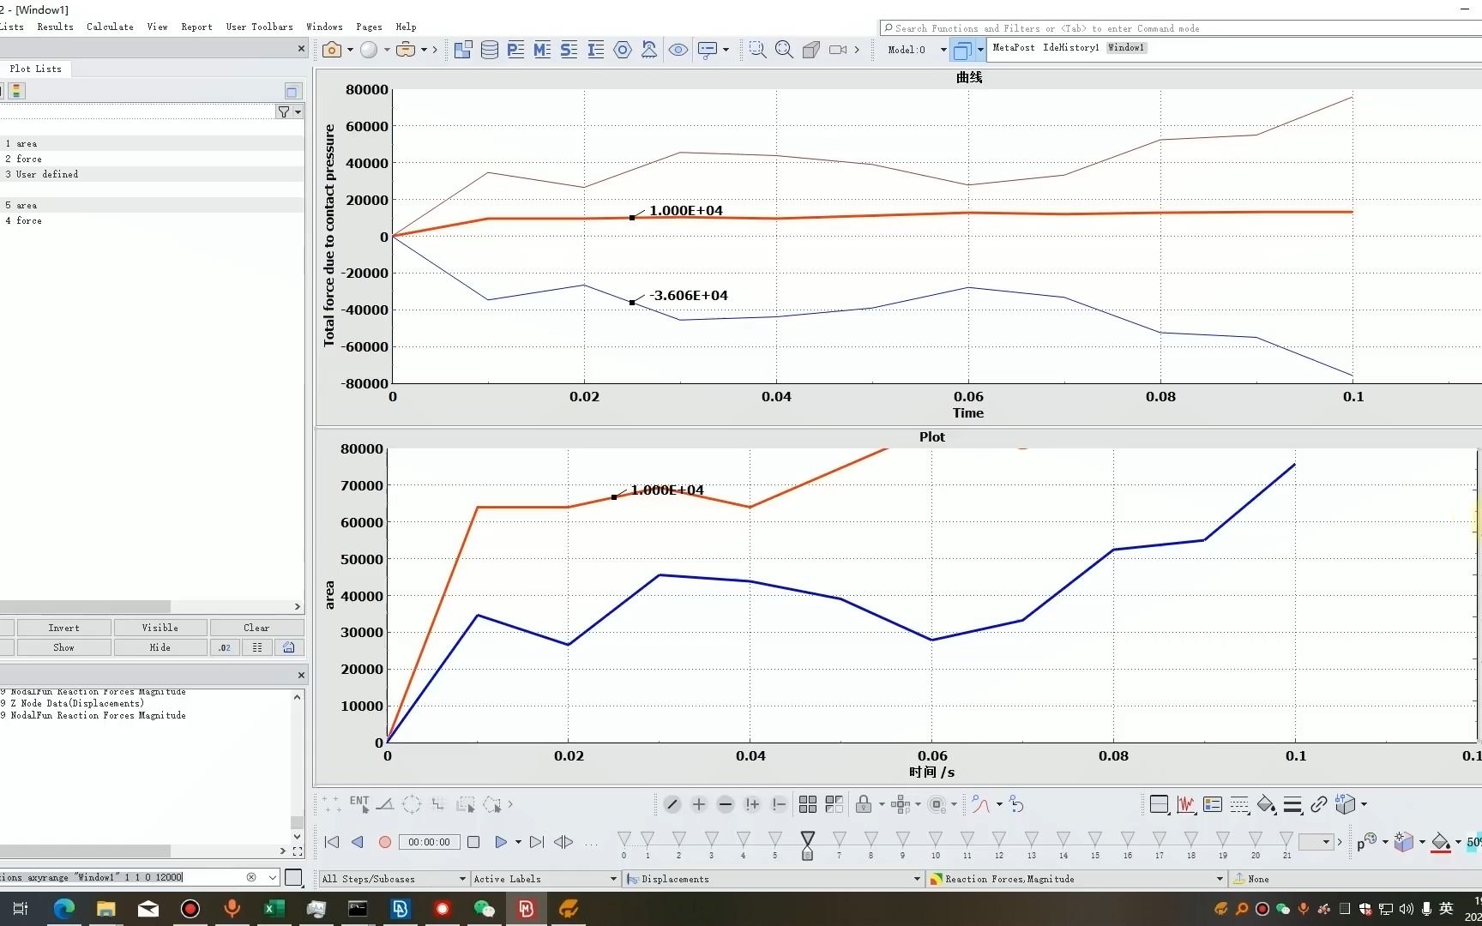Image resolution: width=1482 pixels, height=926 pixels.
Task: Click the 3D cube view icon
Action: click(811, 50)
